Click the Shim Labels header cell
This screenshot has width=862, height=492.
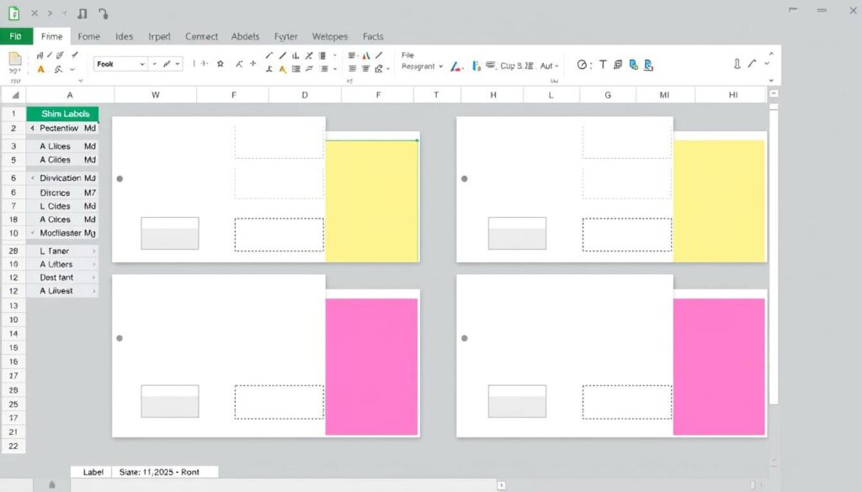(x=63, y=114)
